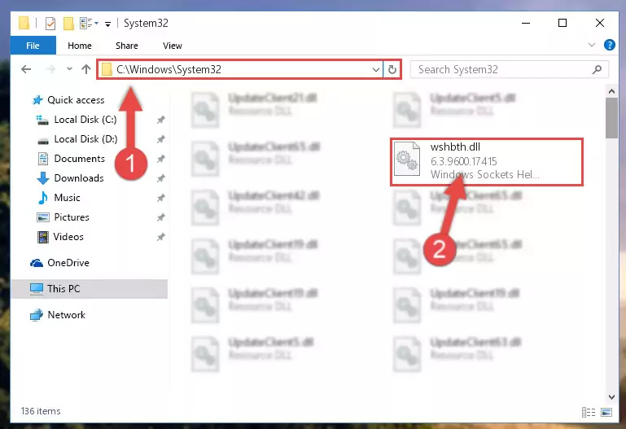Go up one folder level

(85, 69)
